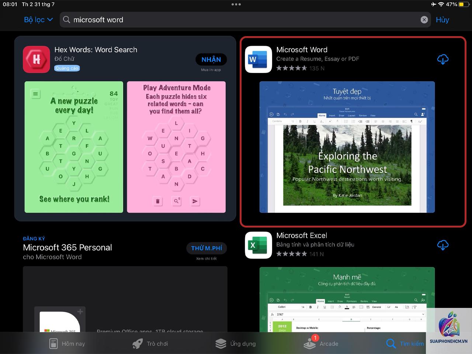
Task: Tap 'cho Microsoft Word' subtitle
Action: pyautogui.click(x=52, y=257)
